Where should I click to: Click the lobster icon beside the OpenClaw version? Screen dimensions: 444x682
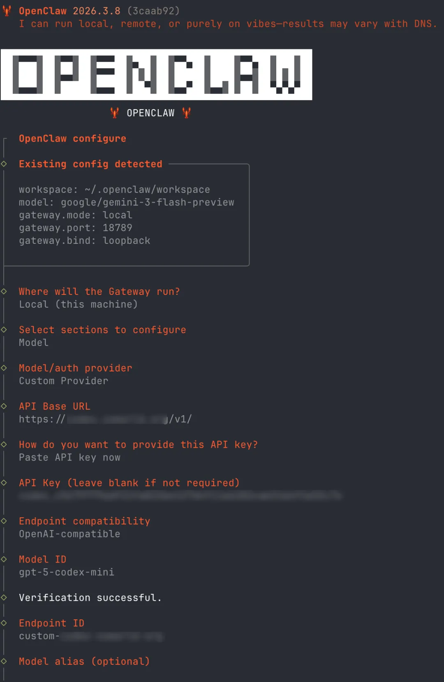click(x=7, y=11)
